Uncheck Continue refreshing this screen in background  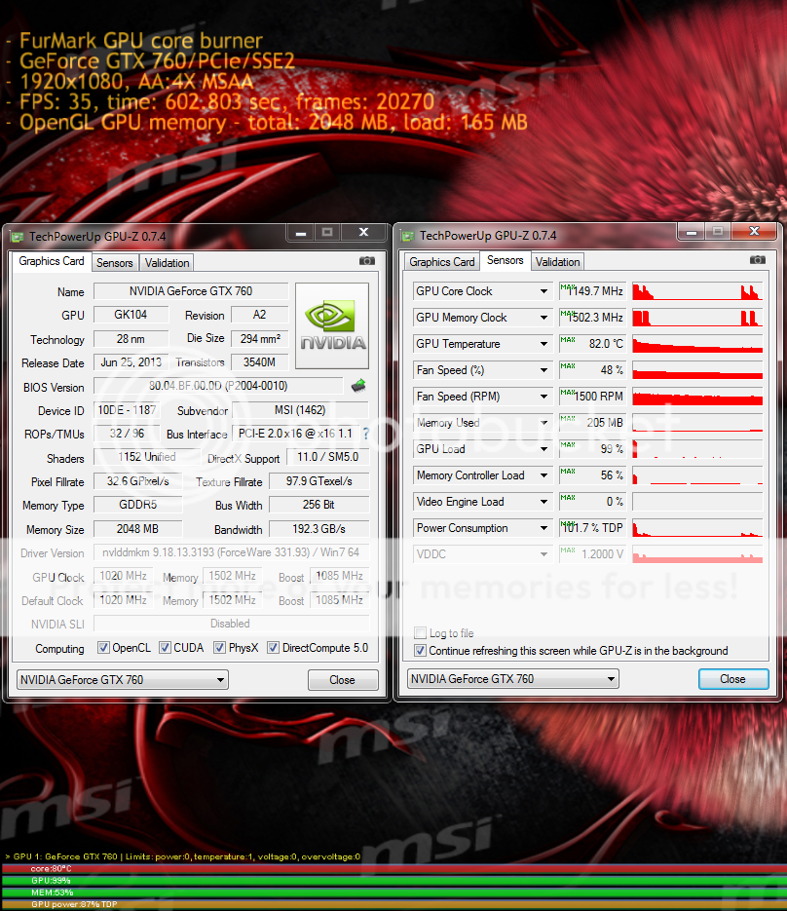(421, 651)
